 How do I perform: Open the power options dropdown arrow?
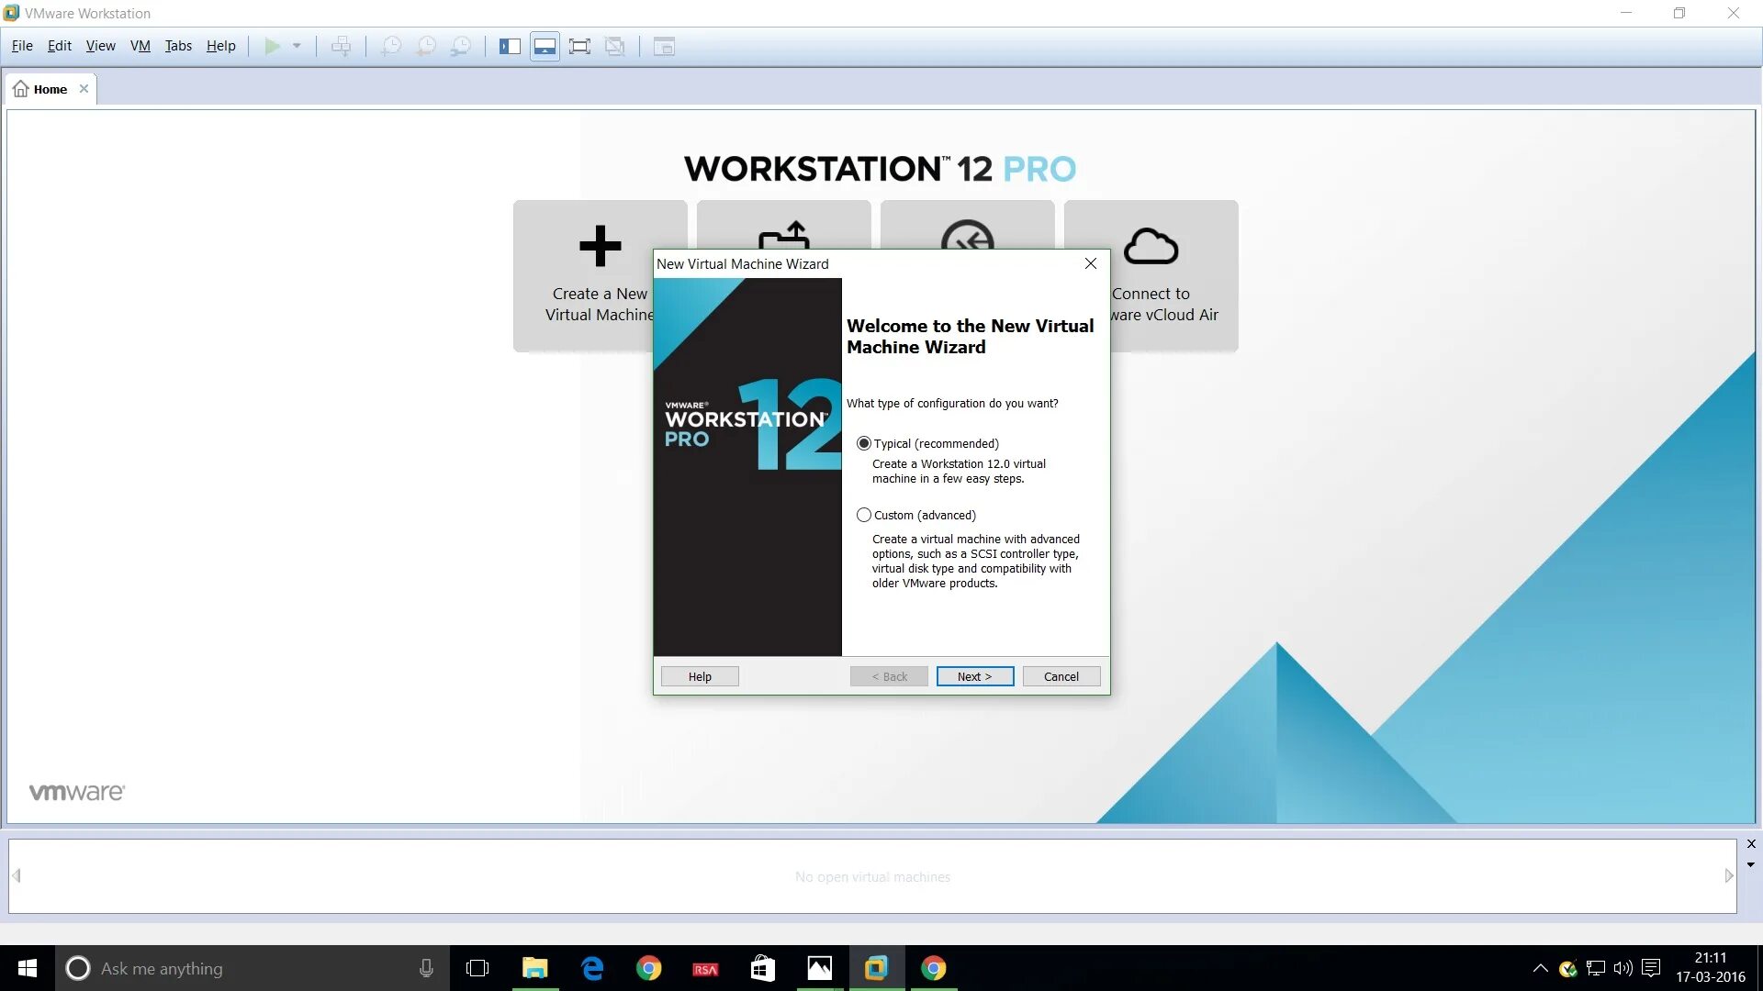[x=297, y=46]
